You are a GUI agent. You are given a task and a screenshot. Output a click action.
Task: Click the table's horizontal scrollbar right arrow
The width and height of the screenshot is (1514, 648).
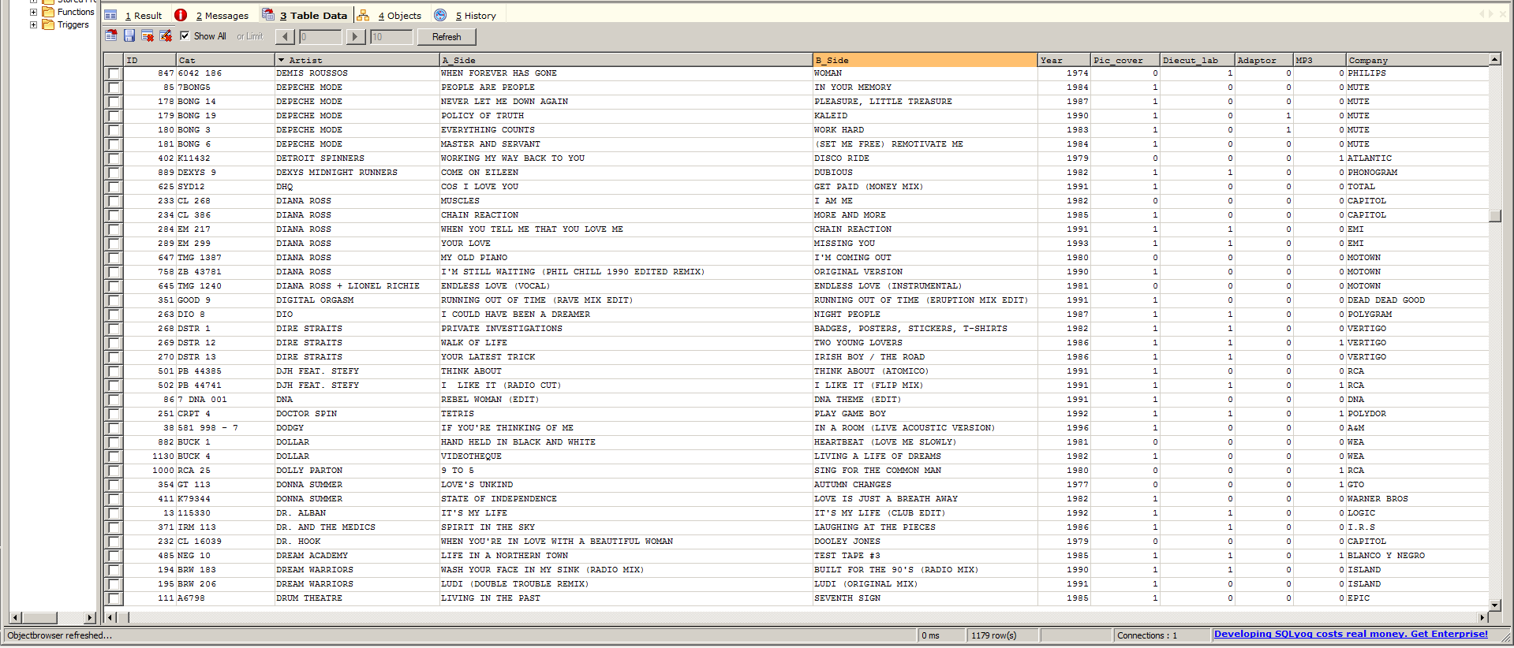[x=1482, y=617]
